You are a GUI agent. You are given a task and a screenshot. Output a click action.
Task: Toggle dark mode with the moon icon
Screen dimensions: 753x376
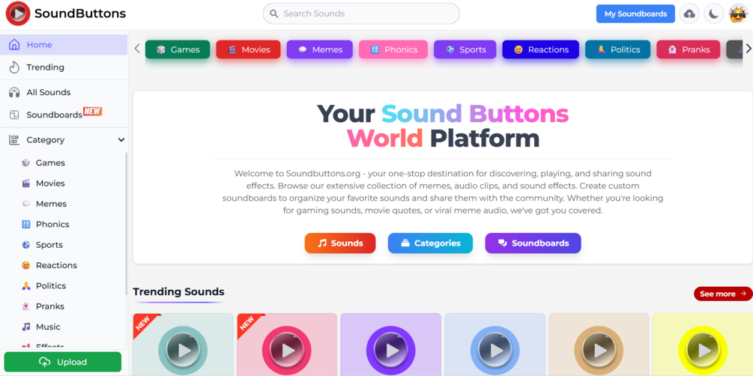(713, 14)
